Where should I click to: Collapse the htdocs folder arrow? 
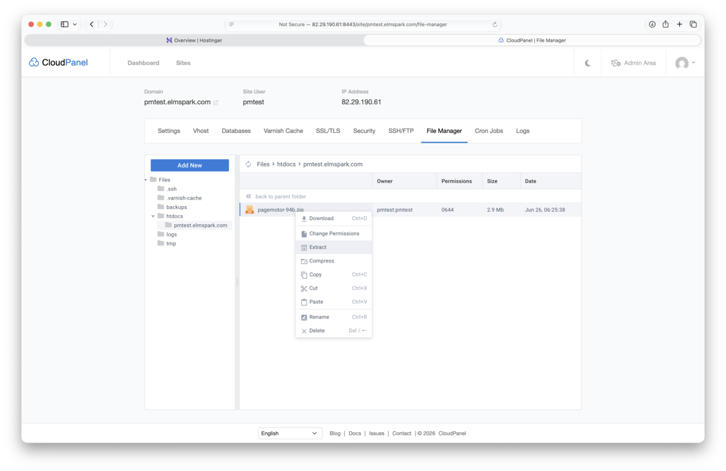click(153, 216)
